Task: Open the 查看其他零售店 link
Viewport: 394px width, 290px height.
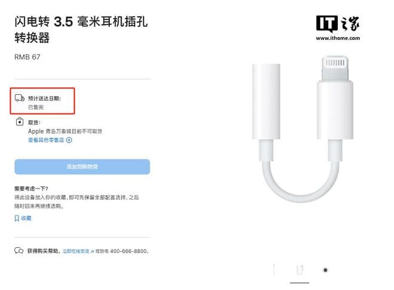Action: [46, 140]
